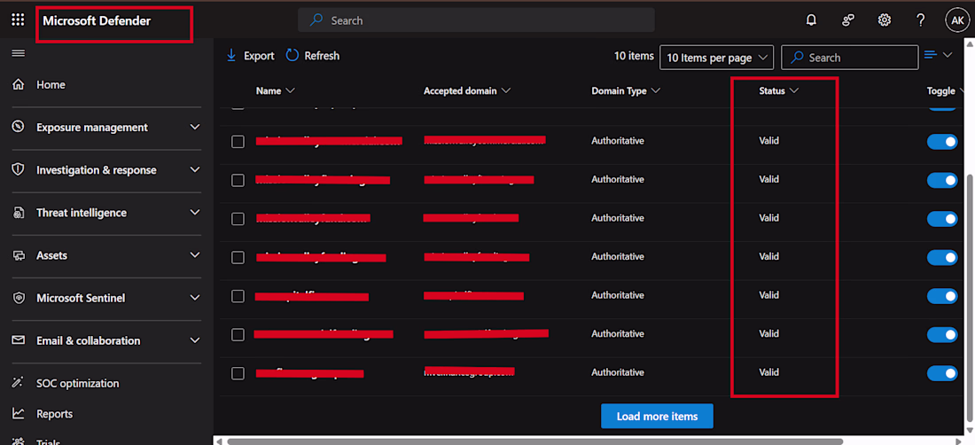Expand Threat intelligence section
The image size is (975, 445).
[106, 213]
